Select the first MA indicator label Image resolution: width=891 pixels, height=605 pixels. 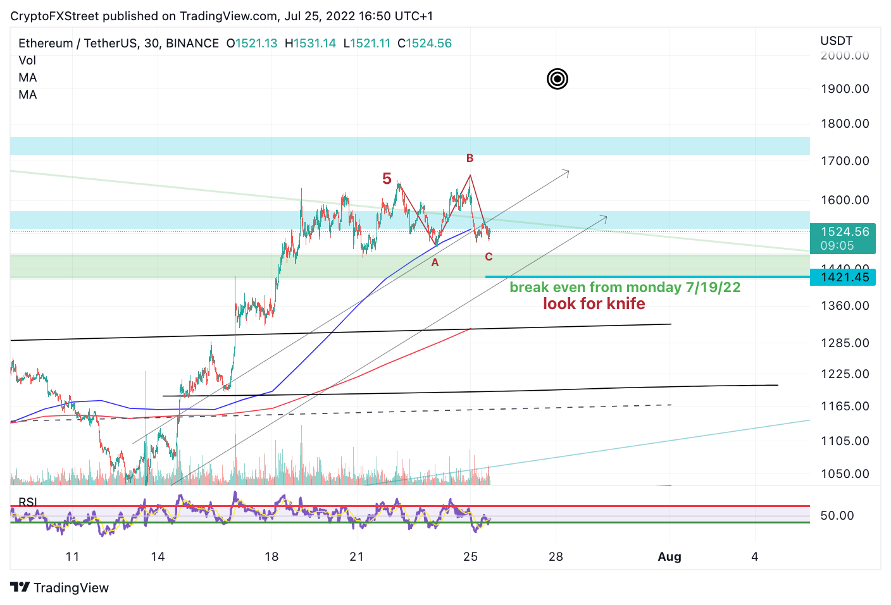pyautogui.click(x=28, y=77)
